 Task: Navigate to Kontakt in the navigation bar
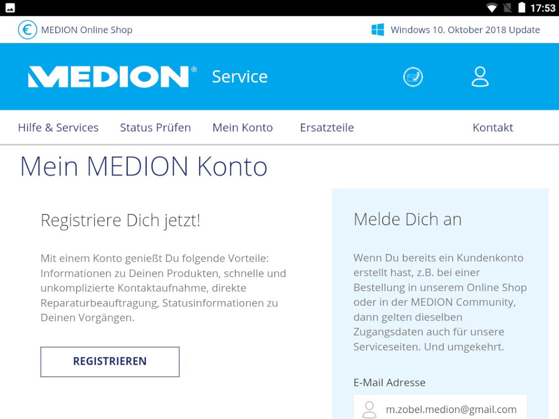coord(493,127)
